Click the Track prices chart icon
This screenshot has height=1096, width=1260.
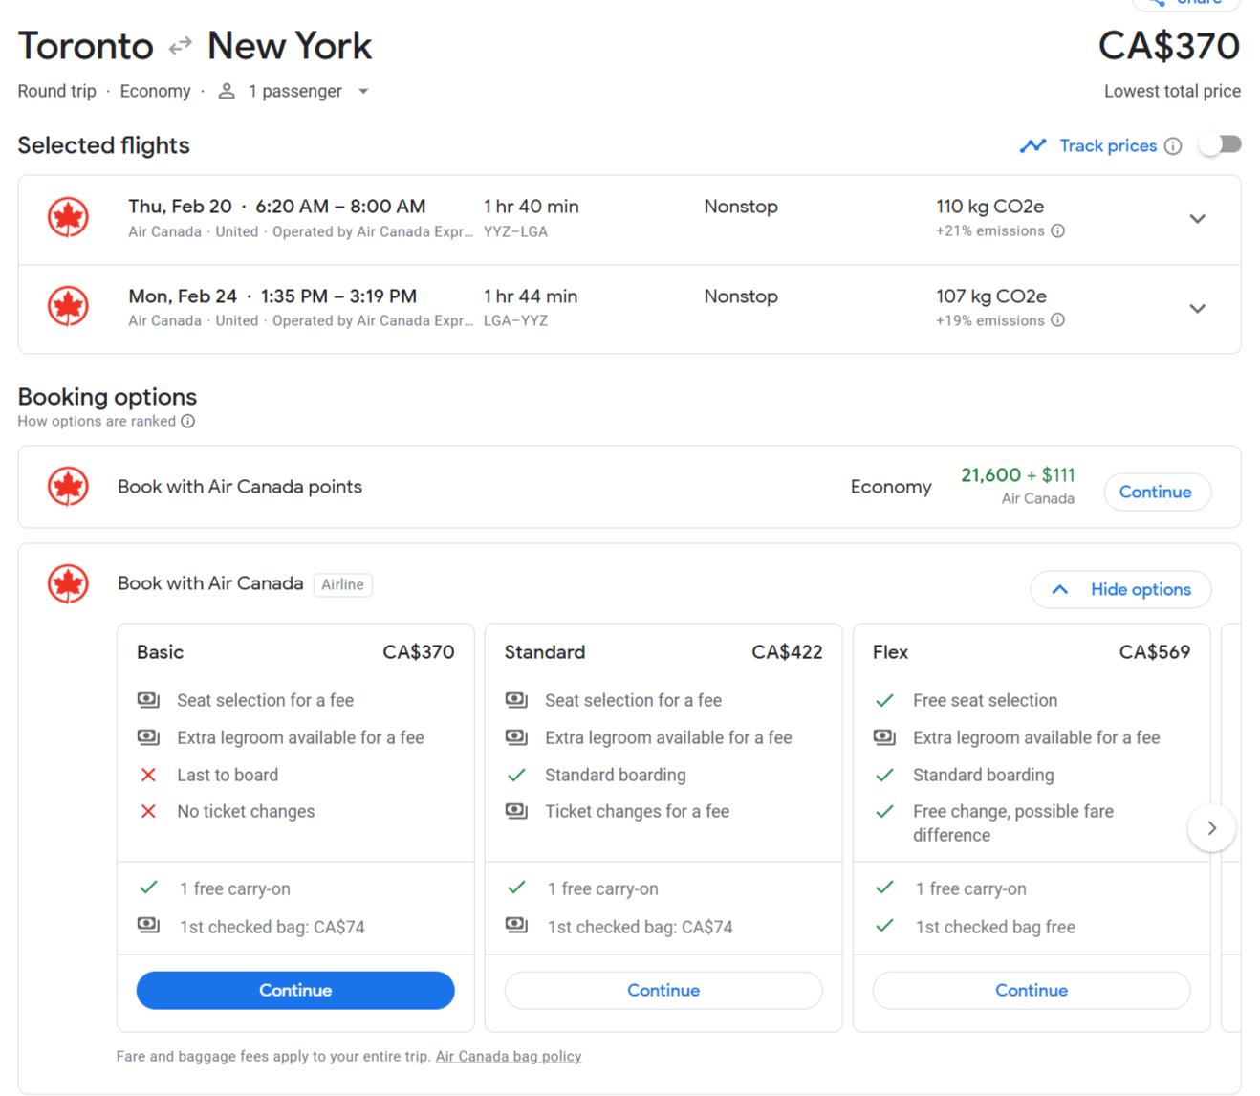pos(1032,146)
